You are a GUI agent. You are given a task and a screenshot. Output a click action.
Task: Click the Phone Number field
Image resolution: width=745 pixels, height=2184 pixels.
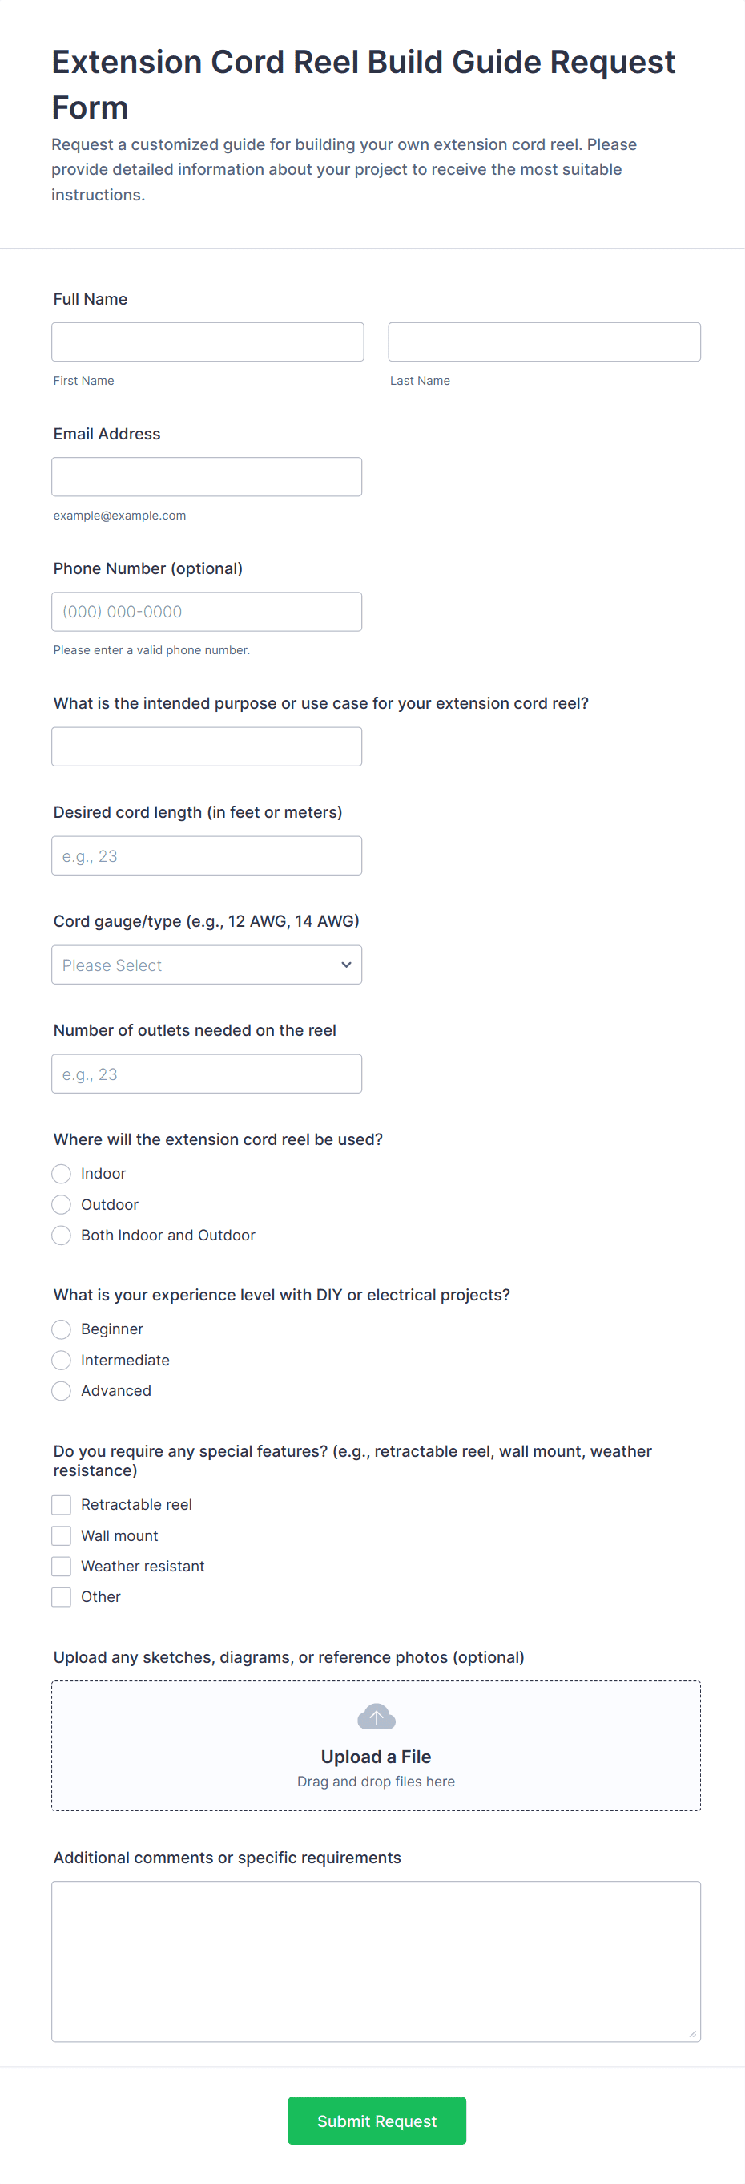207,611
